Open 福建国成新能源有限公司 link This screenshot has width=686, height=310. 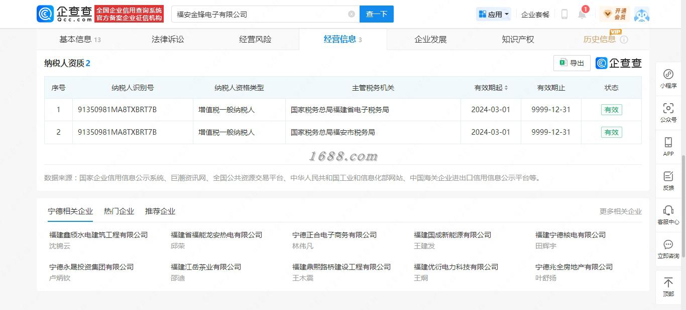pos(452,234)
